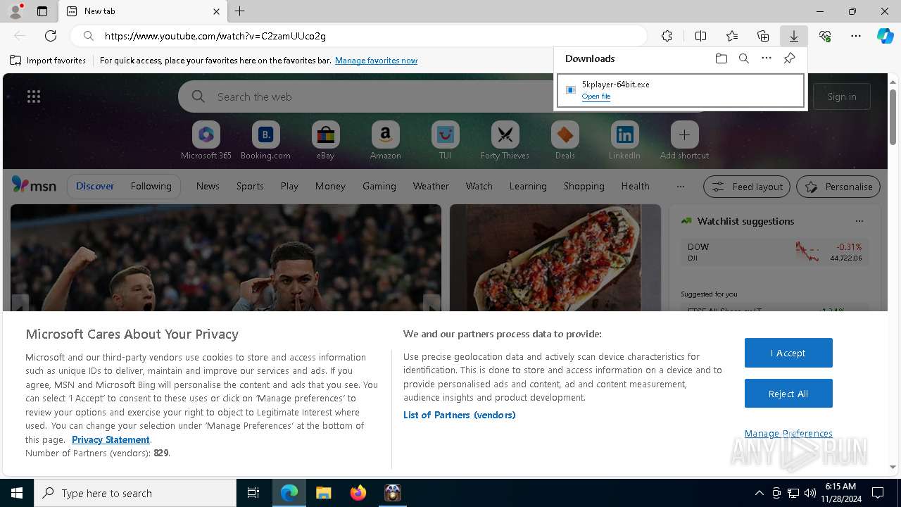Open the Extensions icon

point(667,36)
